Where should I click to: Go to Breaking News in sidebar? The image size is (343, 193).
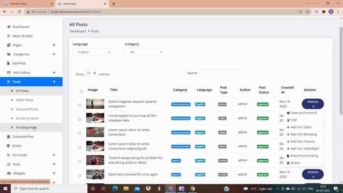(x=27, y=118)
